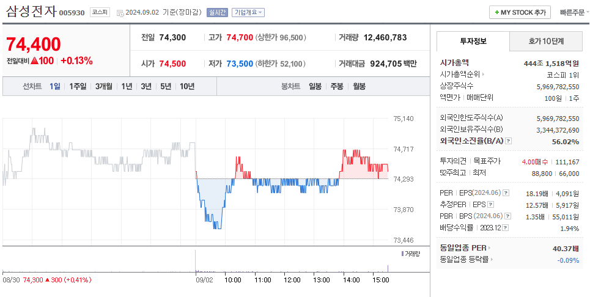The image size is (590, 297).
Task: Click the 거래량 legend in the volume chart
Action: (x=410, y=254)
